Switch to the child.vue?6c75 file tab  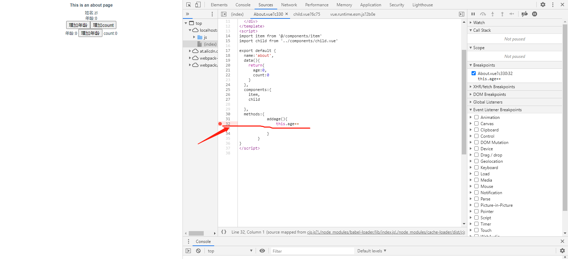(306, 14)
